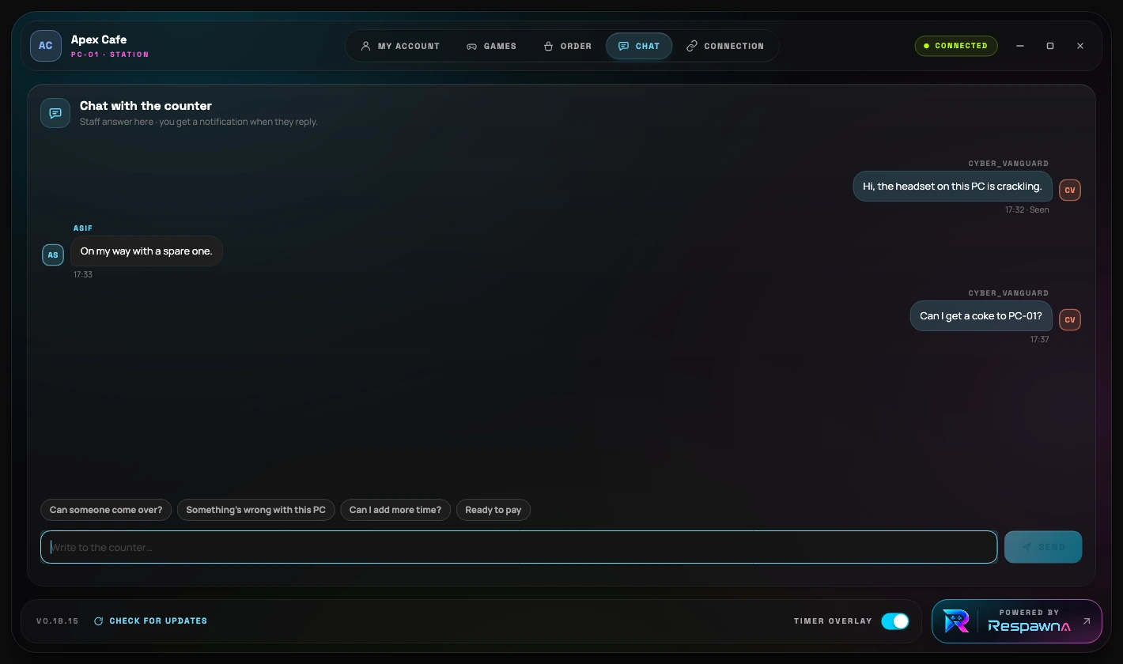
Task: Open the Powered by Respawn link
Action: tap(1017, 621)
